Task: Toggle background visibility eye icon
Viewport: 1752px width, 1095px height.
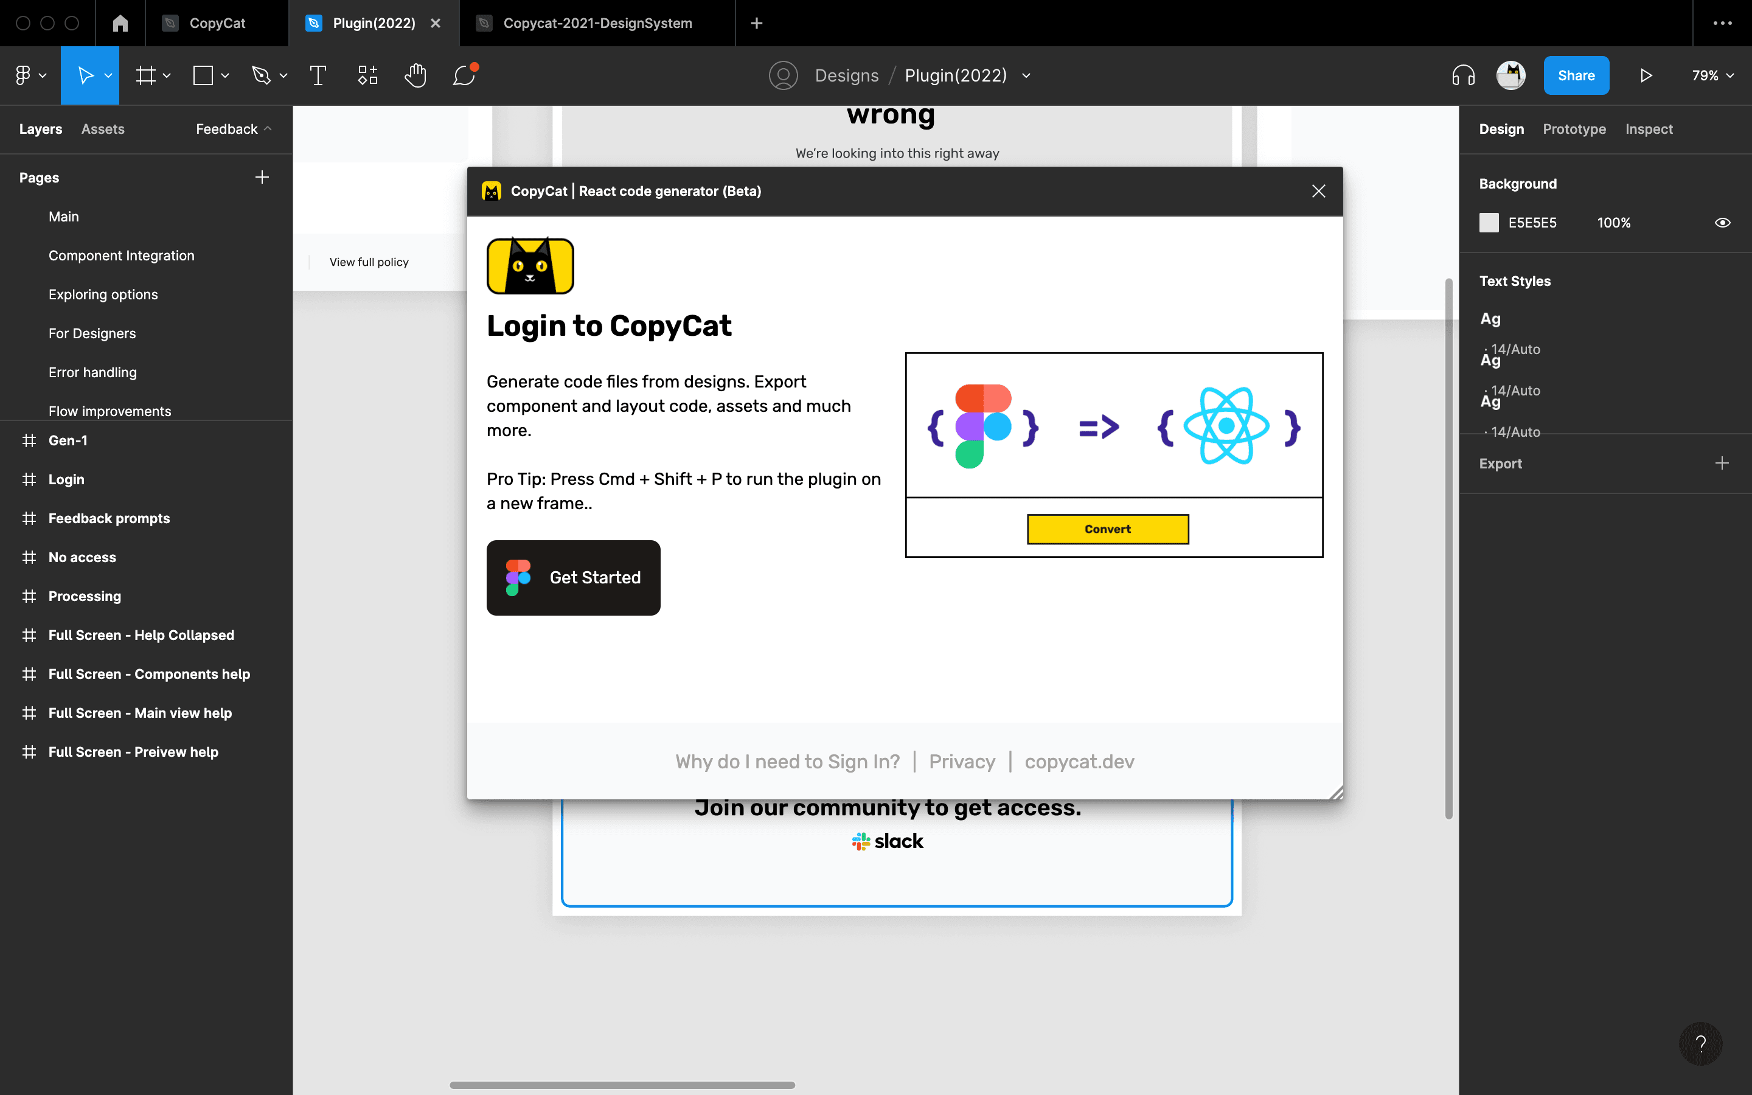Action: [x=1722, y=222]
